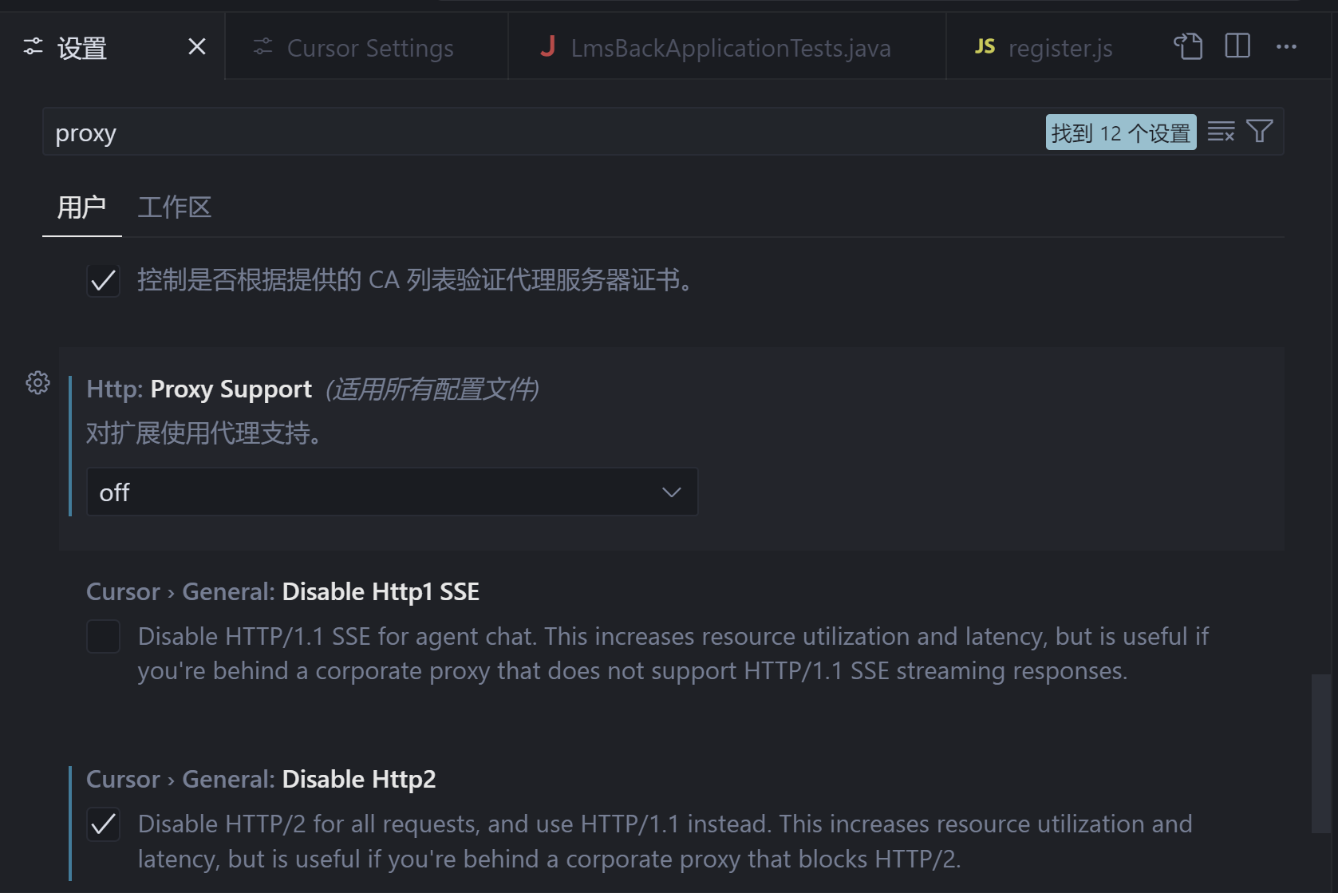Close the 设置 tab
Screen dimensions: 1338x893
pos(196,46)
